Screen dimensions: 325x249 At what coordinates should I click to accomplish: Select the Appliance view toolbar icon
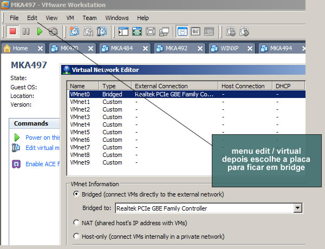(196, 31)
